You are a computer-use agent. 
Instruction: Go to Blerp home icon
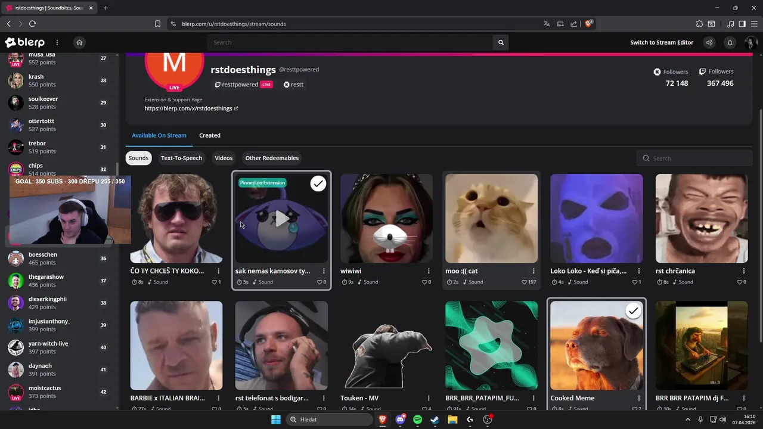tap(79, 42)
